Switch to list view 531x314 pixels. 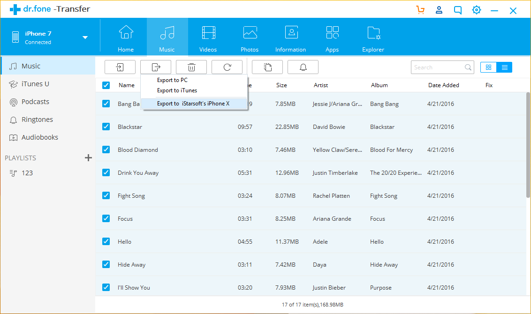504,67
